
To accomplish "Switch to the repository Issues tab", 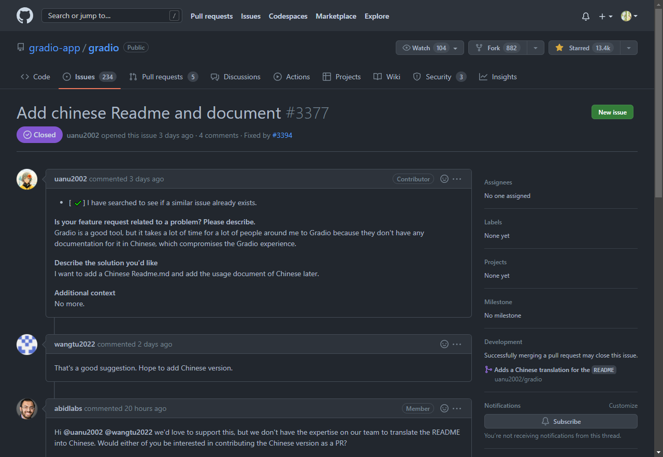I will [x=90, y=77].
